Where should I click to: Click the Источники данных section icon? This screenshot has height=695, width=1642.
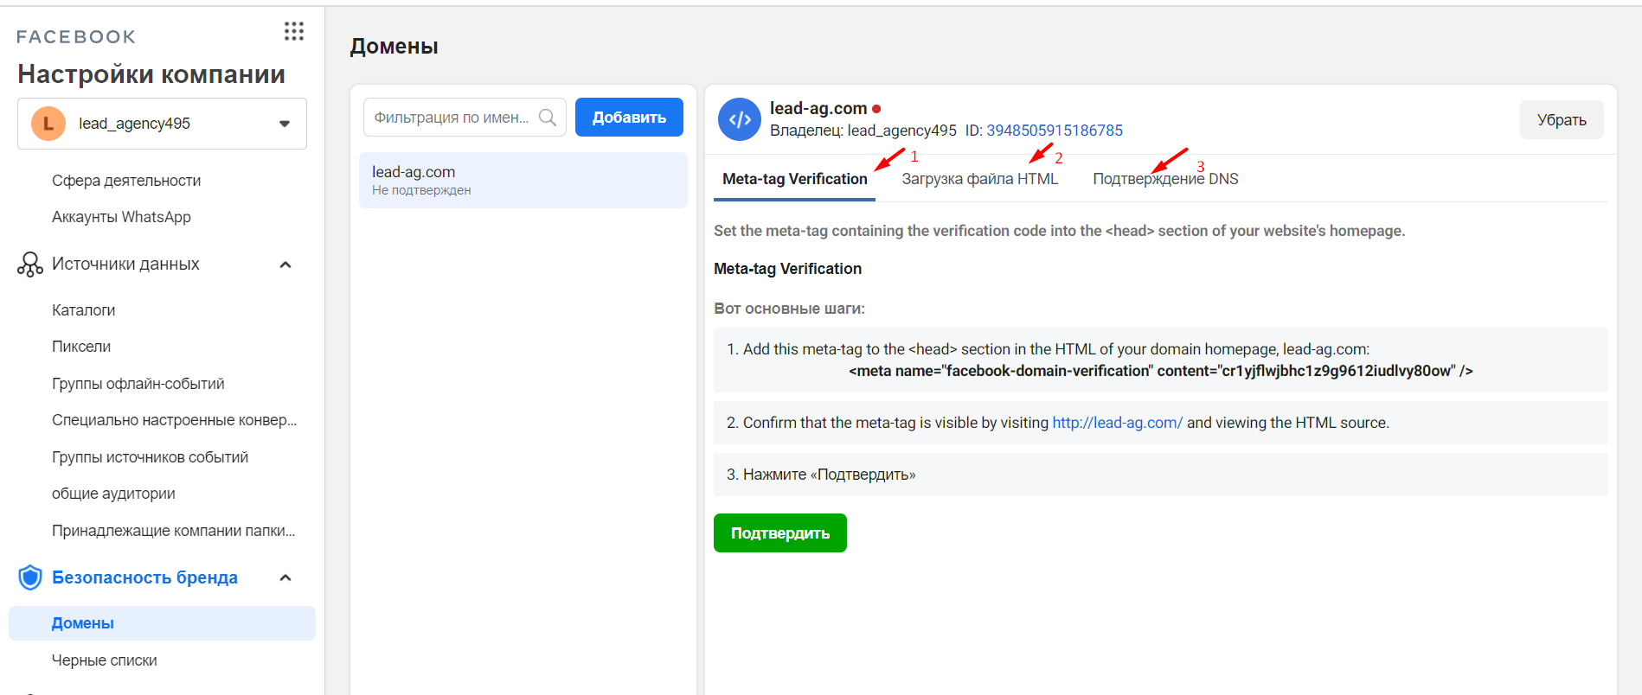(x=30, y=265)
